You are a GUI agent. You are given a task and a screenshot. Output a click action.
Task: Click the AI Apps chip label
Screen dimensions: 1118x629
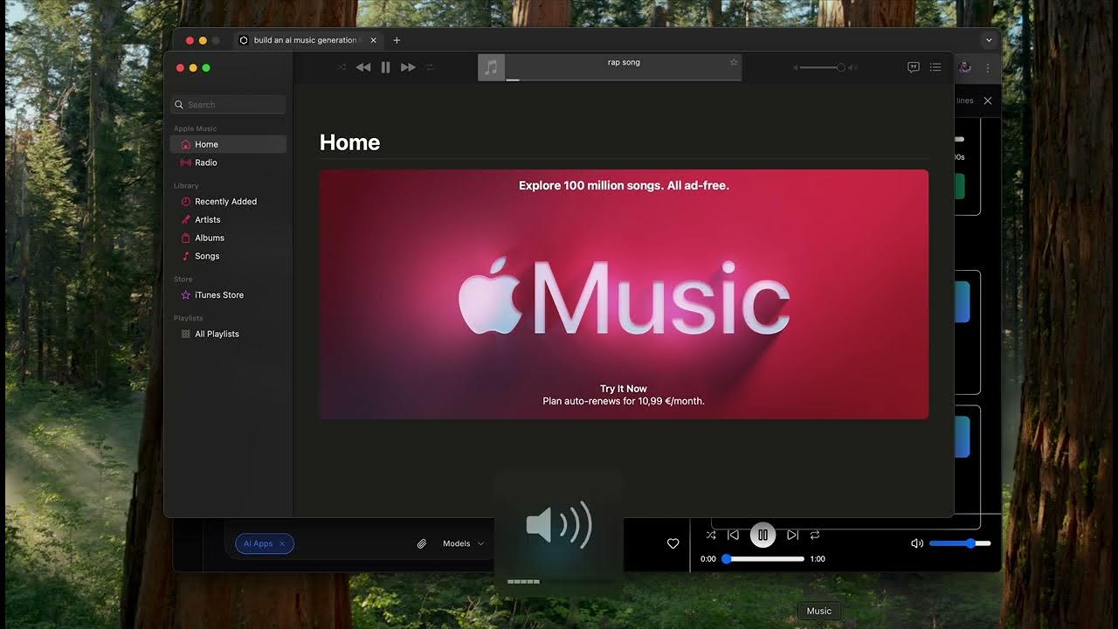(x=258, y=543)
